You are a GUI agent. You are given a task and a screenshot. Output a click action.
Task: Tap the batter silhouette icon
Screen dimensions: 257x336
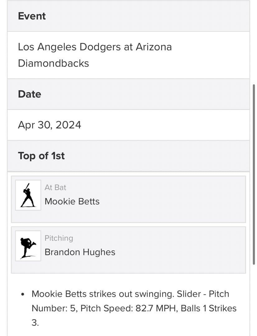[28, 195]
